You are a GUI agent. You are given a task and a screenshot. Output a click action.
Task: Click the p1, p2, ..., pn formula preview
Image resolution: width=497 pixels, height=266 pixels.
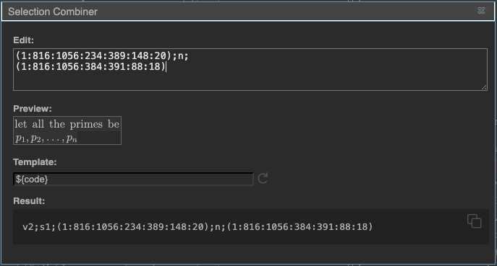click(46, 138)
